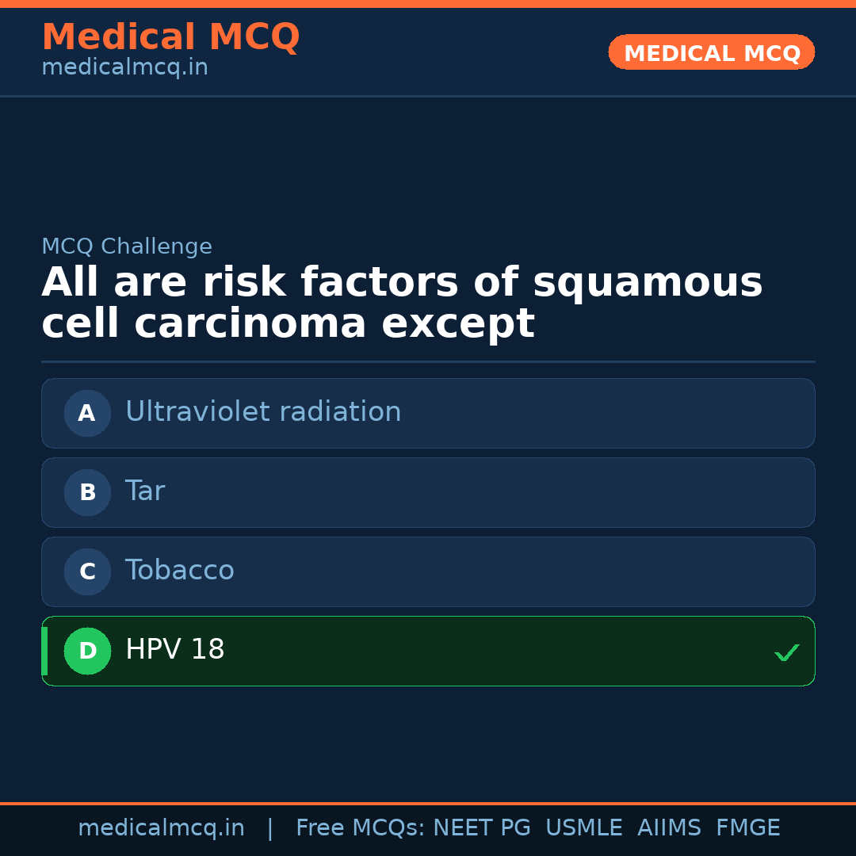Click "NEET PG" in the footer
Screen dimensions: 856x856
[482, 828]
